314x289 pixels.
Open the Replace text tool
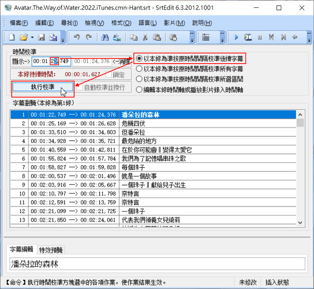point(117,37)
